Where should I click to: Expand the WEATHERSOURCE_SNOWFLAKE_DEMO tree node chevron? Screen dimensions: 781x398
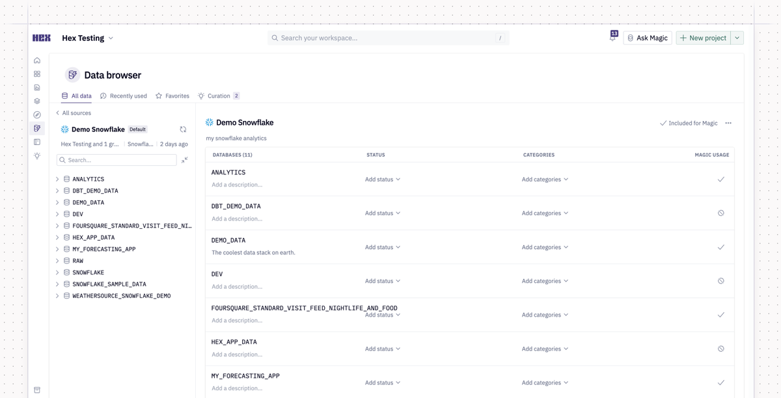tap(57, 296)
